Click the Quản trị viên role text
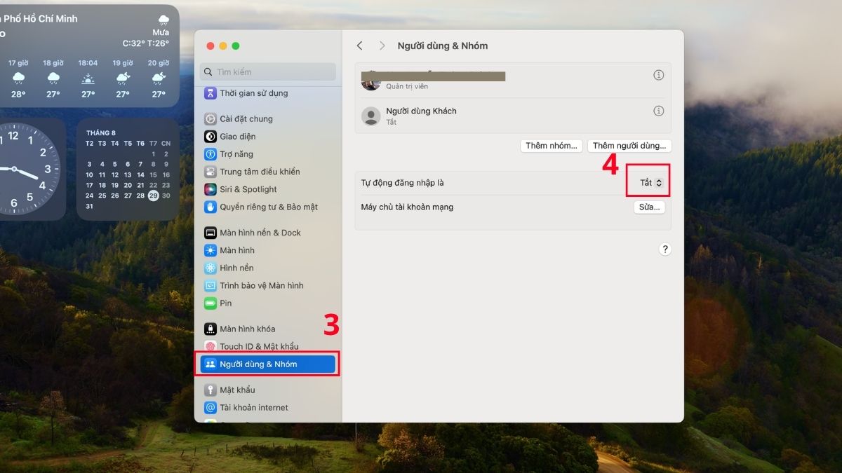Screen dimensions: 842x473 [x=407, y=87]
